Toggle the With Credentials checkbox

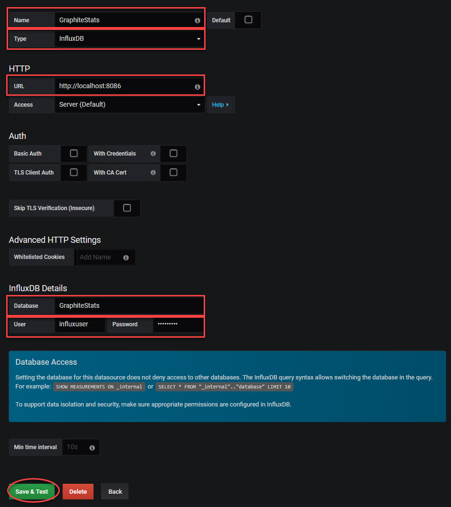pos(174,153)
